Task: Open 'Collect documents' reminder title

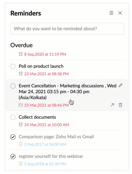Action: tap(38, 117)
